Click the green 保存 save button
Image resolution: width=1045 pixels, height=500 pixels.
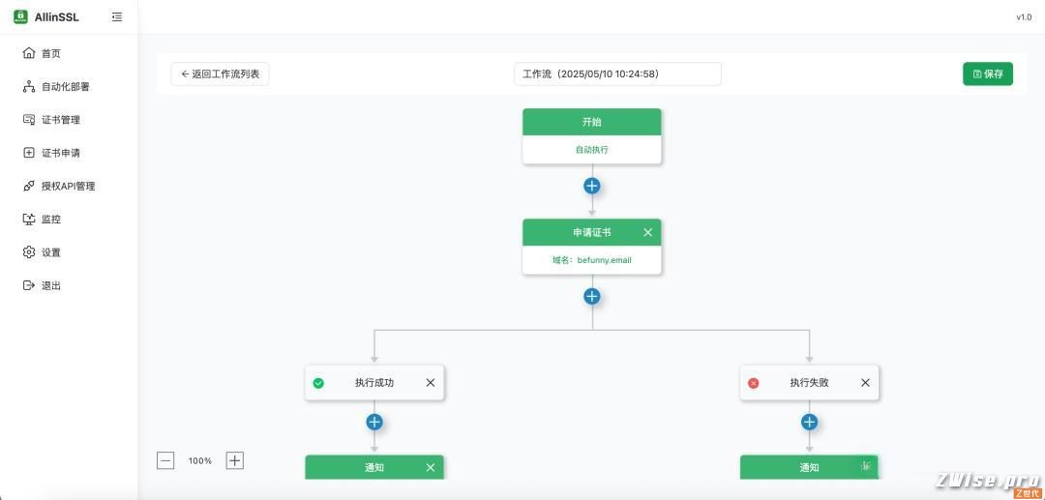[988, 74]
